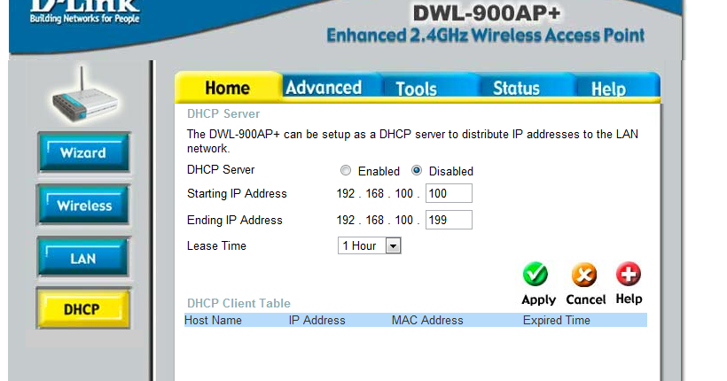Image resolution: width=727 pixels, height=381 pixels.
Task: Click the DWL-900AP+ model title
Action: [487, 13]
